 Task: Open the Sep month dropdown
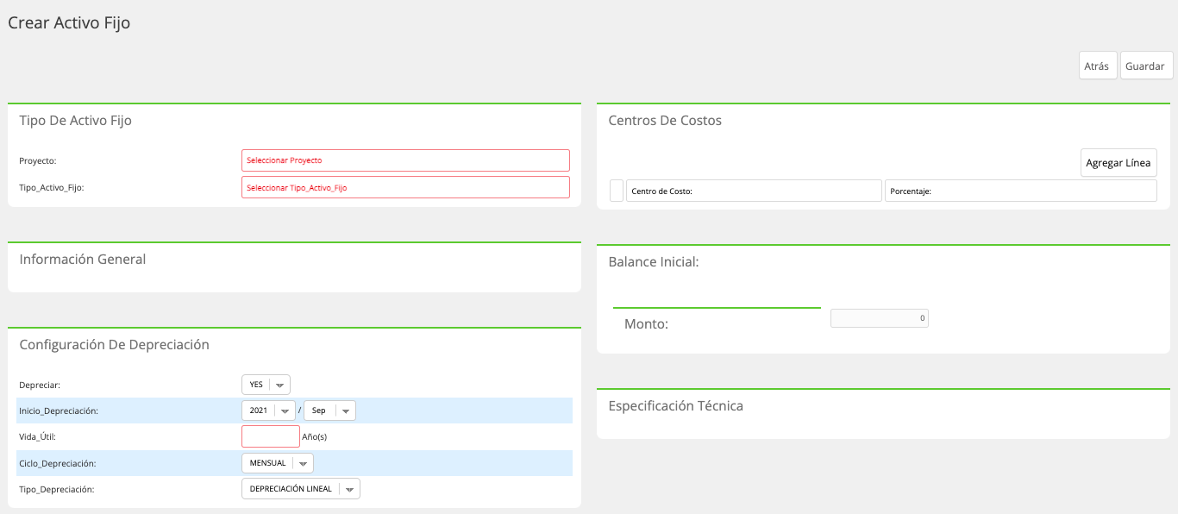tap(329, 411)
